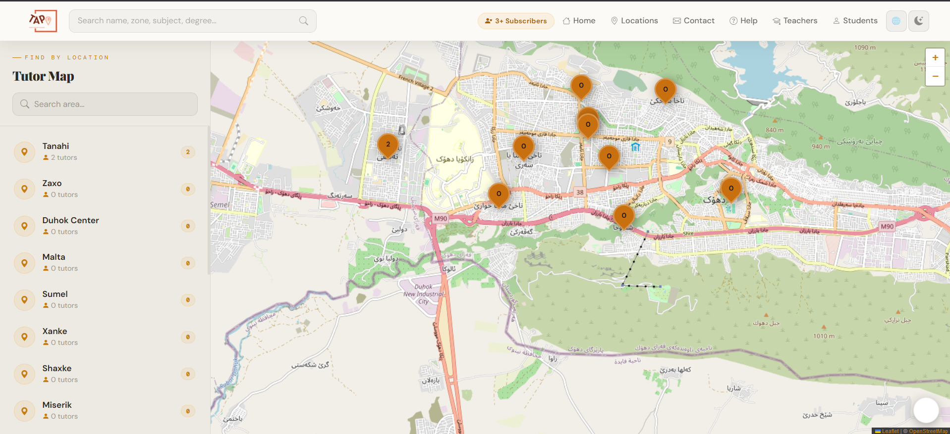
Task: Click the Sumel location pin icon
Action: [24, 300]
